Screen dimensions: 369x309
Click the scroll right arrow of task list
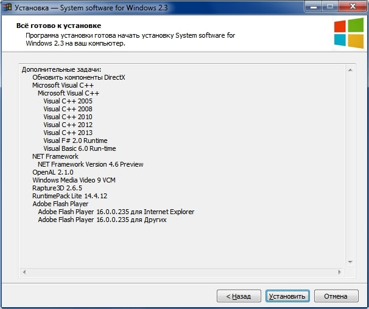339,272
